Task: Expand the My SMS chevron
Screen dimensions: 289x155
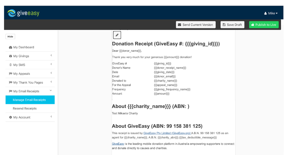Action: click(51, 64)
